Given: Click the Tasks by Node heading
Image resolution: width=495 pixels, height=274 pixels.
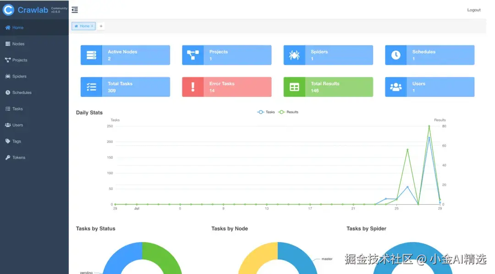Looking at the screenshot, I should pyautogui.click(x=230, y=229).
